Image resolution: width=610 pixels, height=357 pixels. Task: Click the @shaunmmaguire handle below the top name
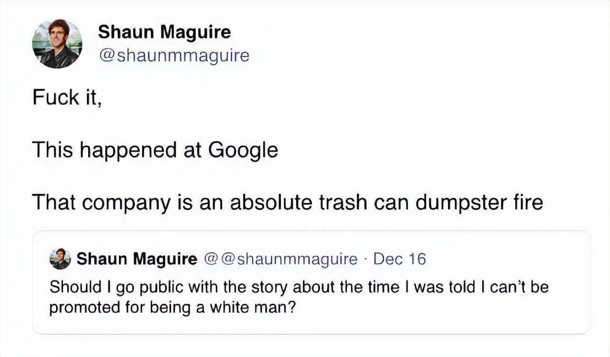[x=173, y=55]
